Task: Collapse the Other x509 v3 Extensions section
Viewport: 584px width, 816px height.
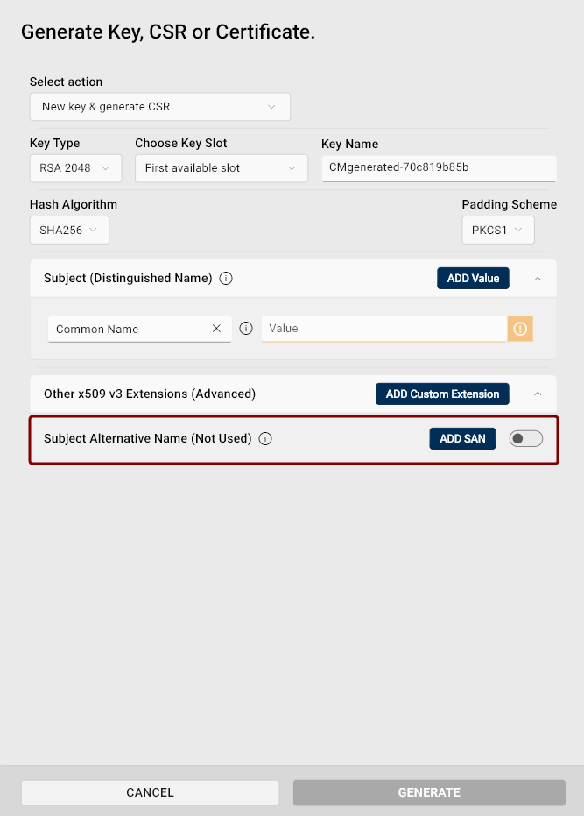Action: pos(538,394)
